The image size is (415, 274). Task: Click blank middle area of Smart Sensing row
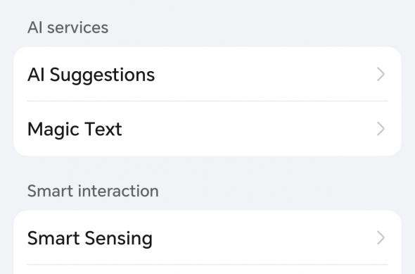point(263,237)
